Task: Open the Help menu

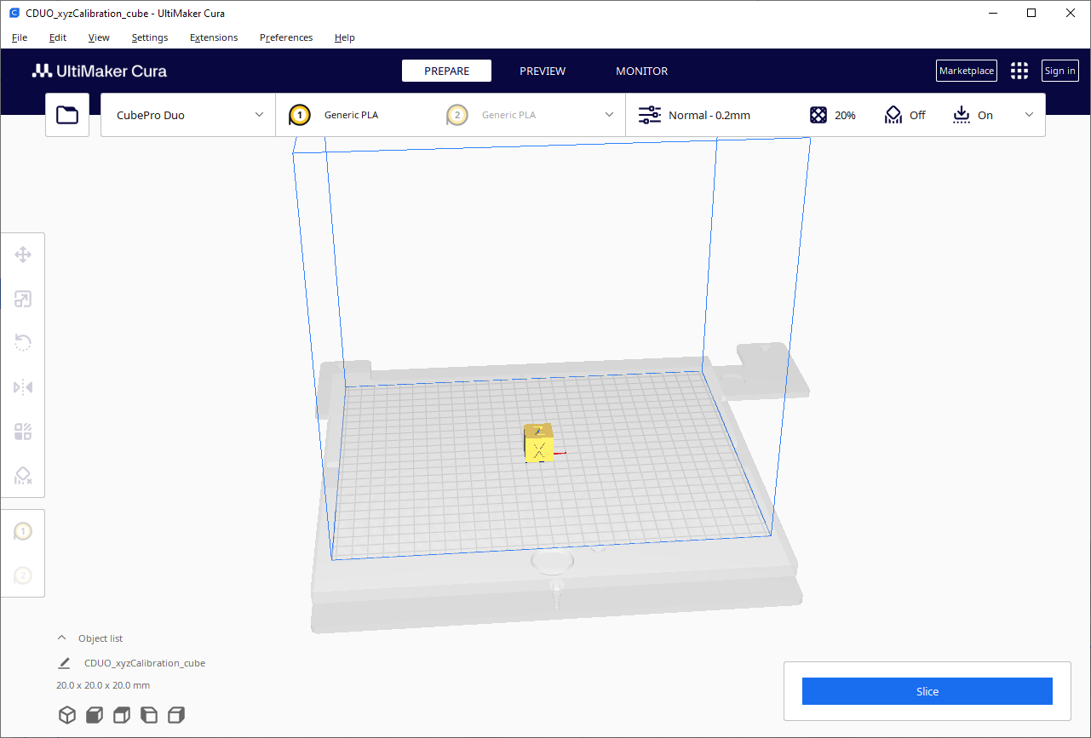Action: coord(345,37)
